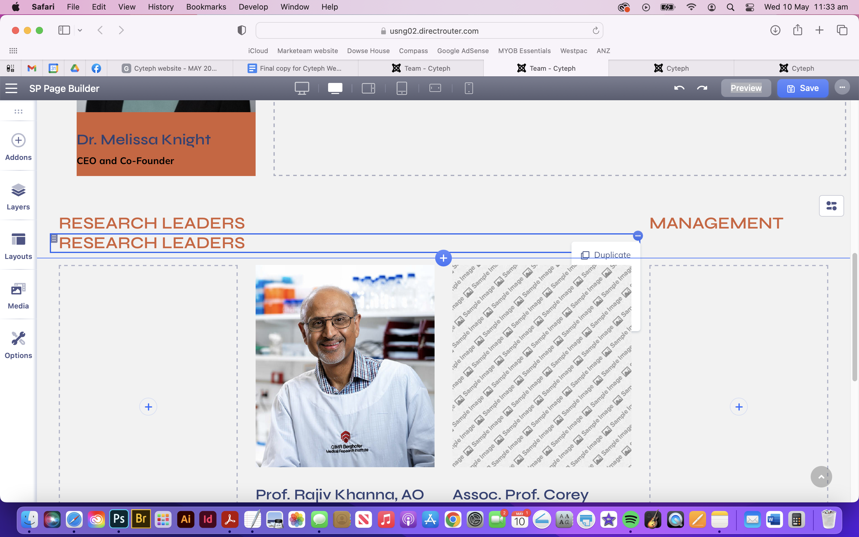The height and width of the screenshot is (537, 859).
Task: Open the Addons panel
Action: 18,147
